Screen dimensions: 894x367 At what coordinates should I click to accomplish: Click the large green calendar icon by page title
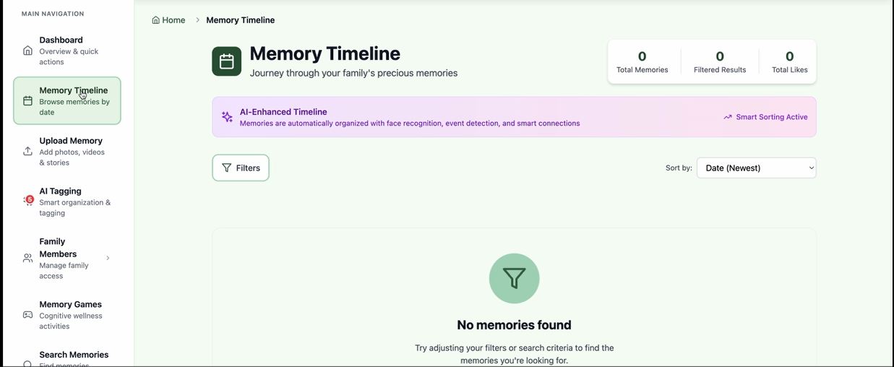coord(227,61)
